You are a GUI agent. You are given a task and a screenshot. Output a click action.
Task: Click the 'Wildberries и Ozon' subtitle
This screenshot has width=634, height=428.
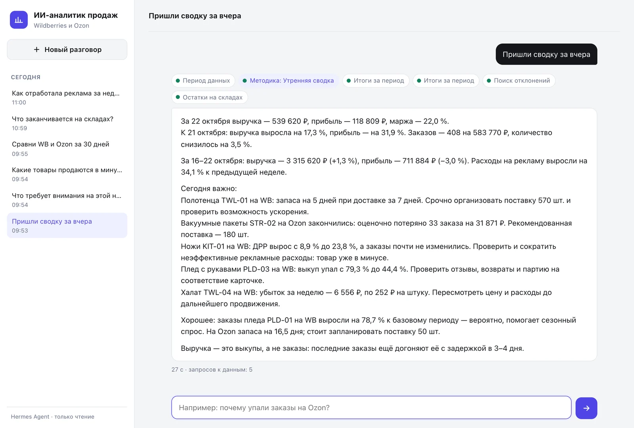coord(61,26)
